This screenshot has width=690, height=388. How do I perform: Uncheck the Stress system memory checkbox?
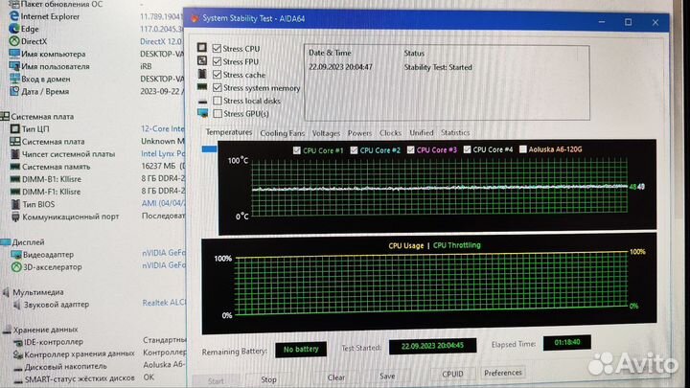[x=218, y=87]
